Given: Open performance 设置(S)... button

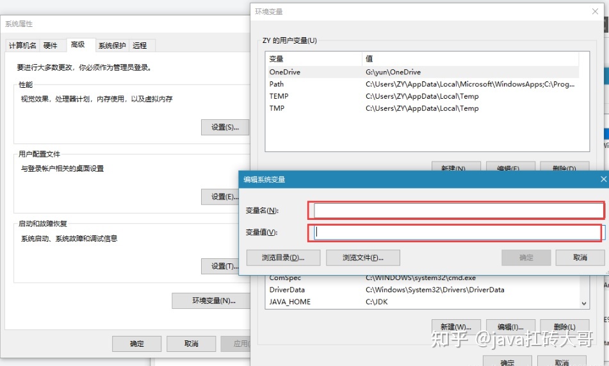Looking at the screenshot, I should point(225,127).
